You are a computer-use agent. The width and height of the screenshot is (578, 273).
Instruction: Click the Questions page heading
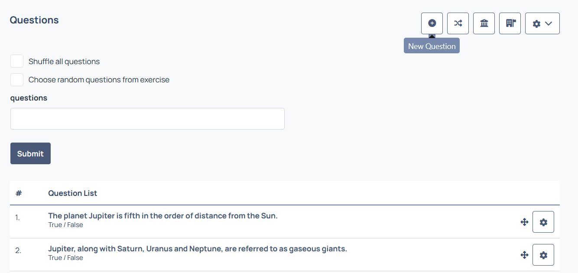coord(34,20)
